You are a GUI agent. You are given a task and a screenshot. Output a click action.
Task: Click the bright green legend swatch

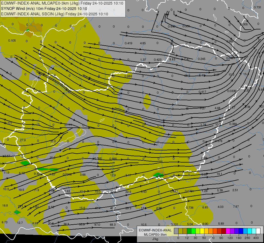[194, 231]
